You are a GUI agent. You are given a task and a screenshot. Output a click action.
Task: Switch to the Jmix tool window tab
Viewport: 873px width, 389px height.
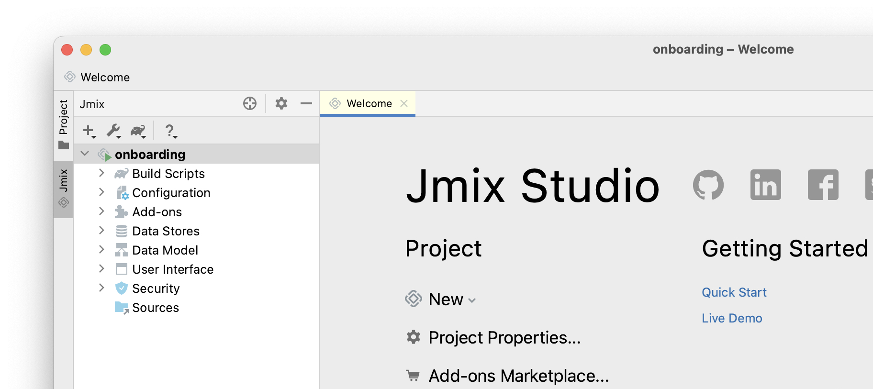(63, 189)
